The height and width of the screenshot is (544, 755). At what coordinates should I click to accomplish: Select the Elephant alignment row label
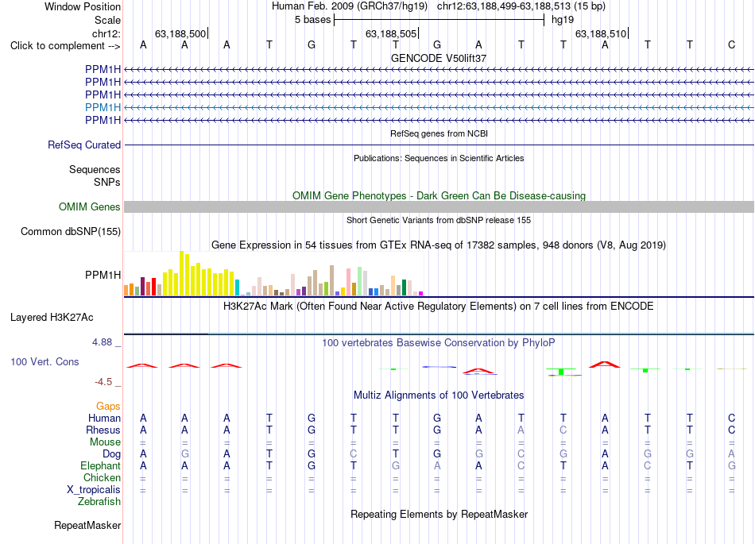click(x=101, y=466)
